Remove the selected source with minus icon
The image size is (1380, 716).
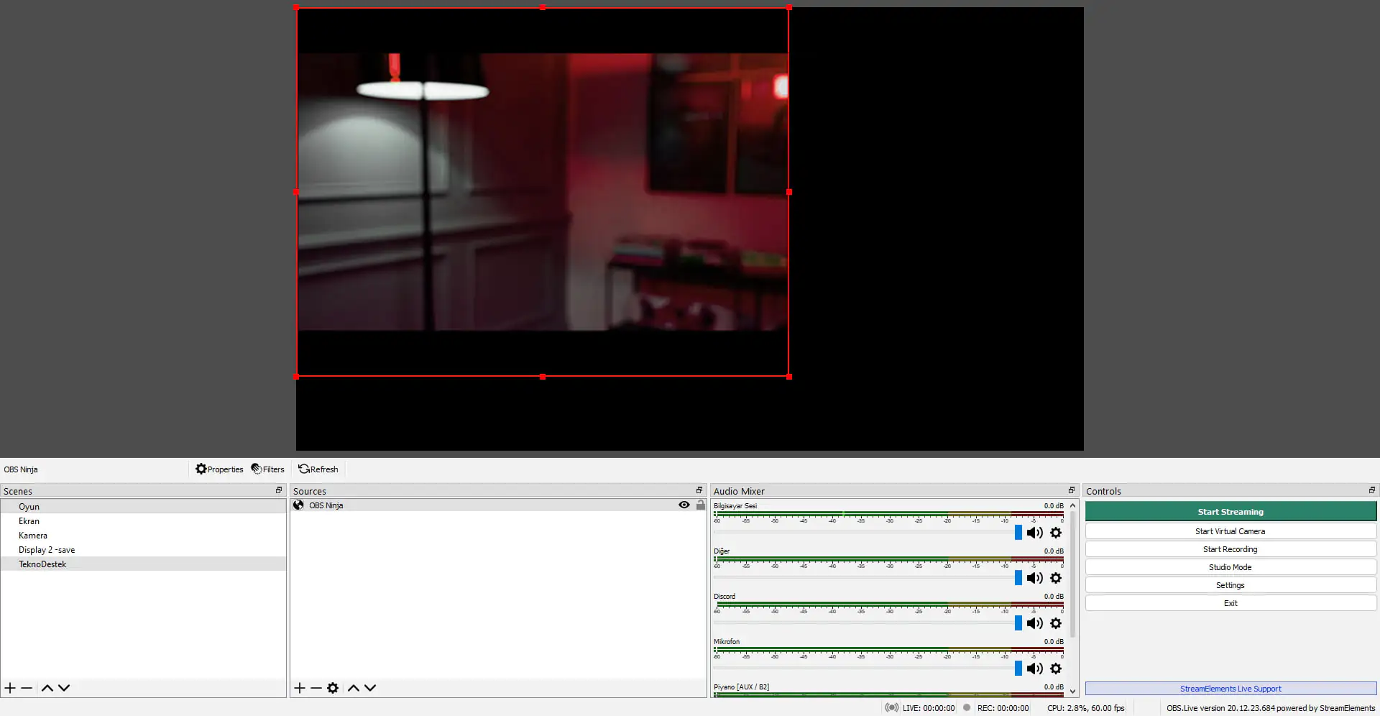316,688
